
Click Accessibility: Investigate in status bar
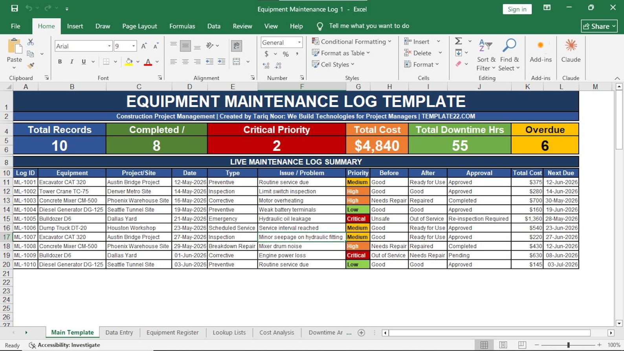(x=64, y=345)
